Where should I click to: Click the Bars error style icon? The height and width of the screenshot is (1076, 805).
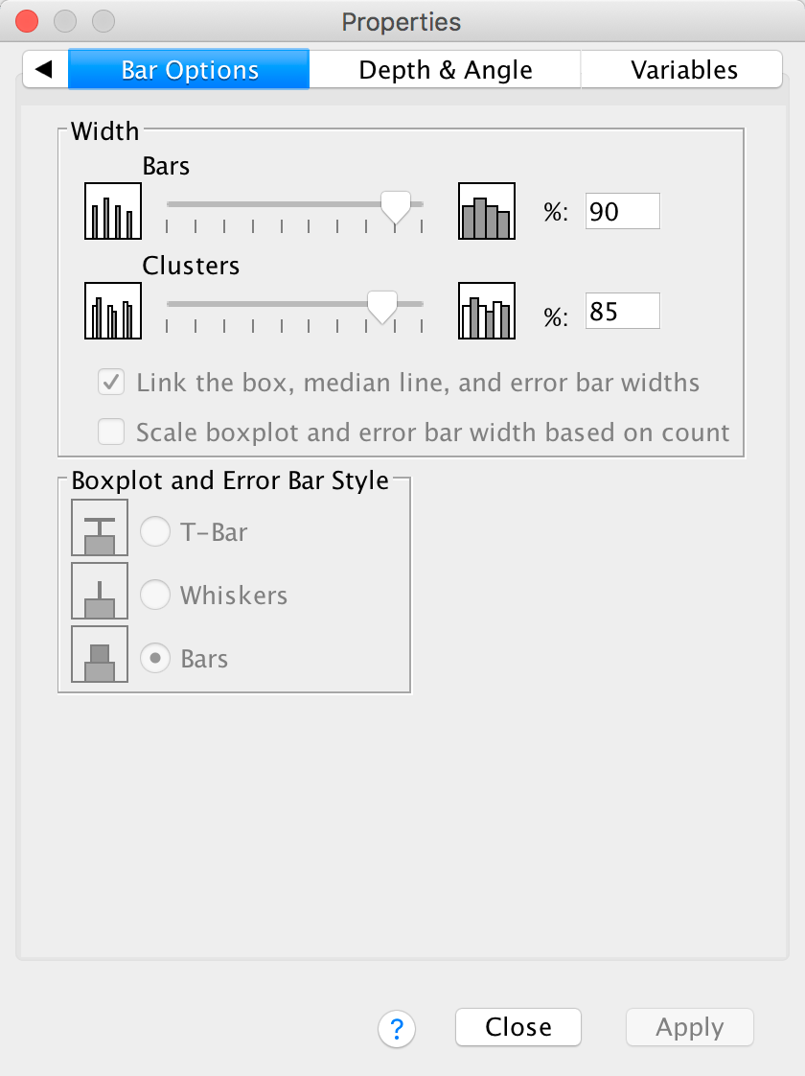pos(100,655)
